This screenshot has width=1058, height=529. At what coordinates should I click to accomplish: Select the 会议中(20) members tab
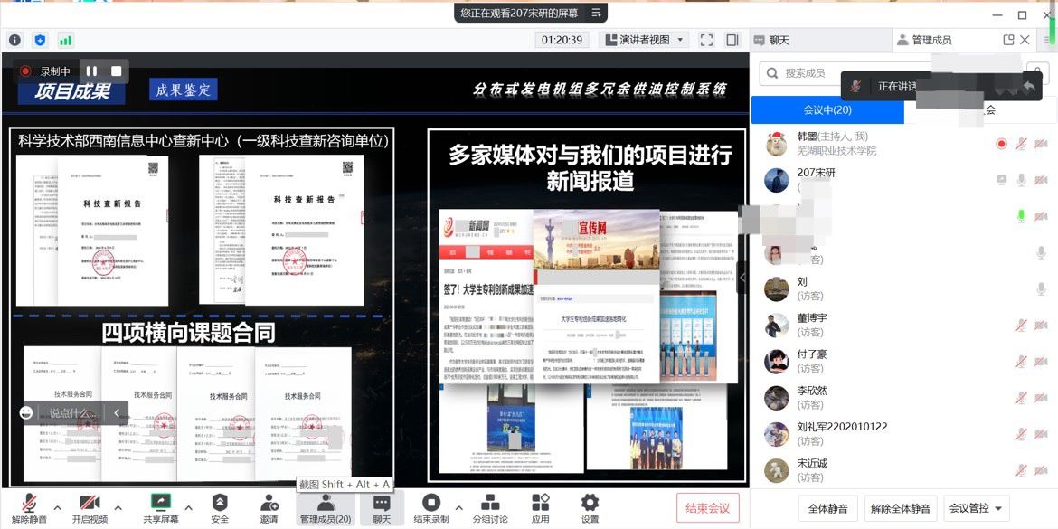click(827, 109)
